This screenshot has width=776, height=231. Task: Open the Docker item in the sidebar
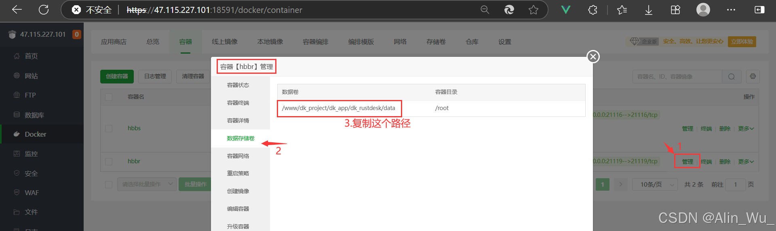36,134
